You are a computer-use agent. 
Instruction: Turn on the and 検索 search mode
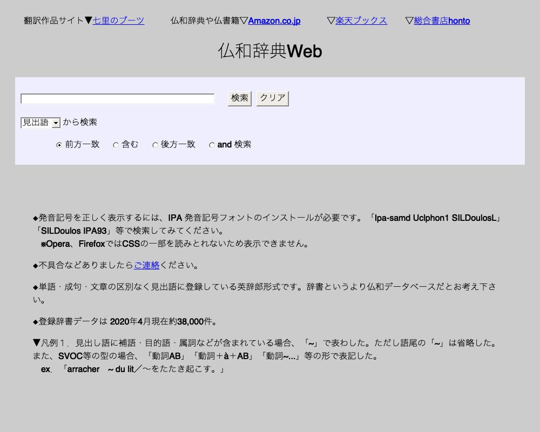[x=212, y=145]
